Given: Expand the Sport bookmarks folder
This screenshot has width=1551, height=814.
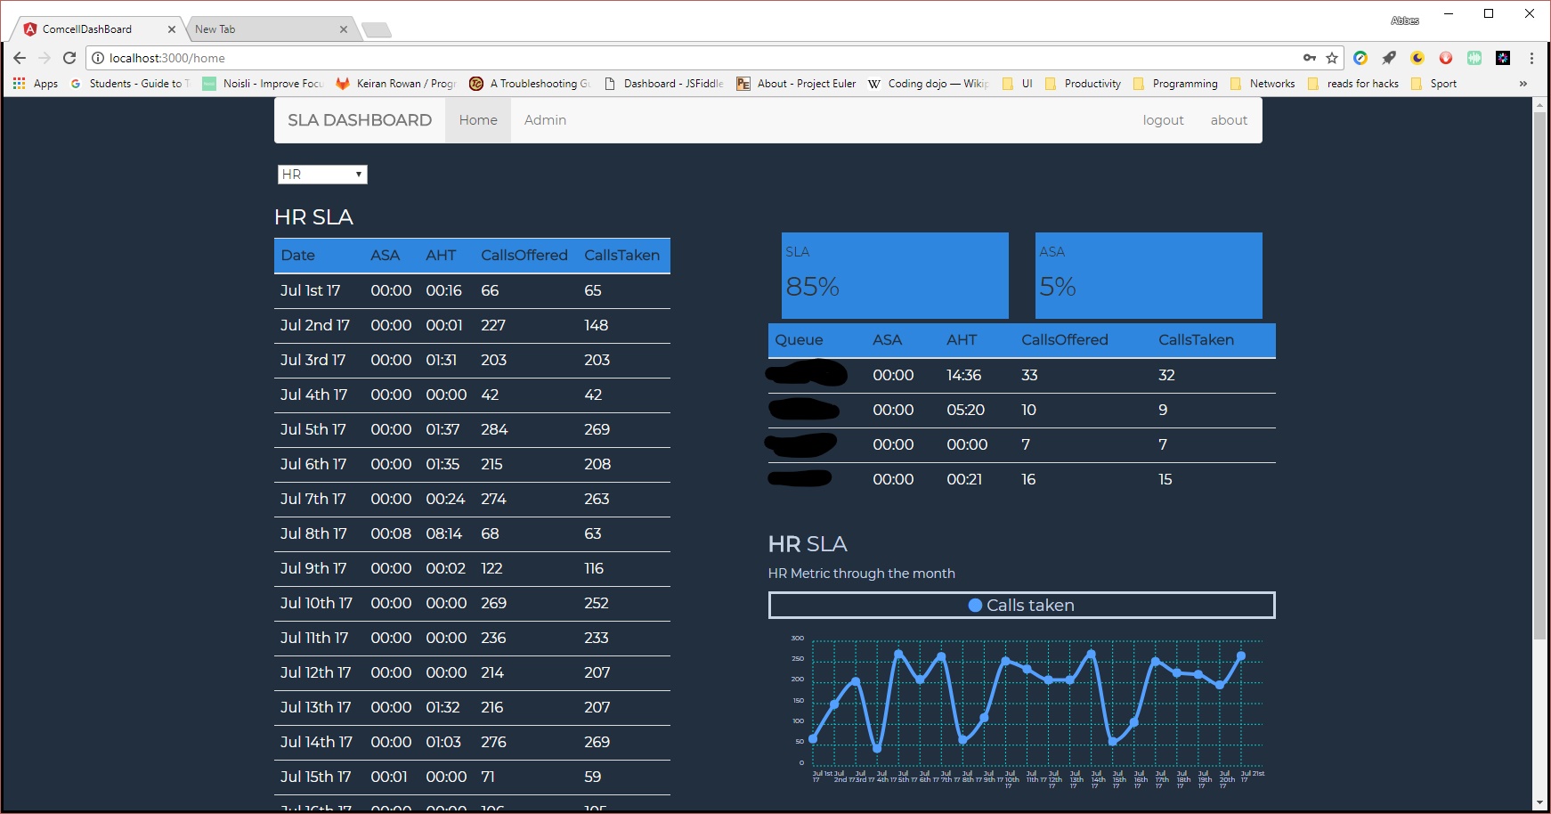Looking at the screenshot, I should click(1434, 84).
